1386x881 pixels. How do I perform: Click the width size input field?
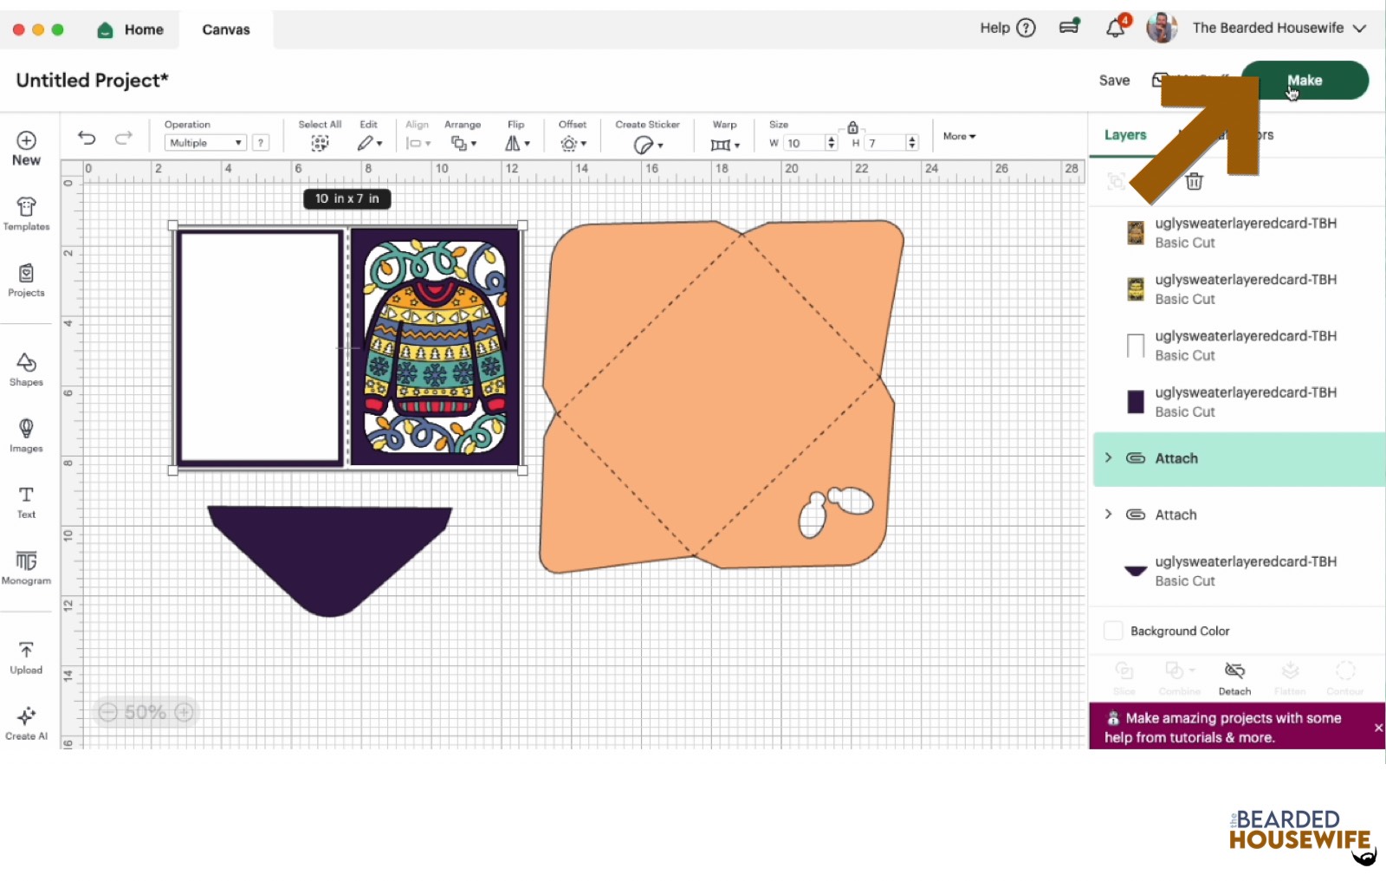804,143
